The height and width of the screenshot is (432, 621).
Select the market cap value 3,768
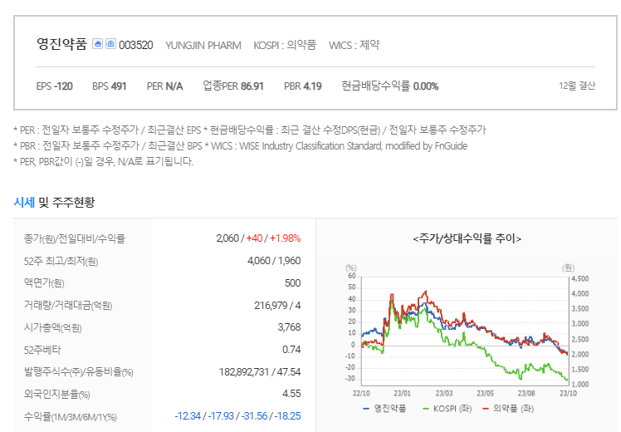[x=290, y=327]
